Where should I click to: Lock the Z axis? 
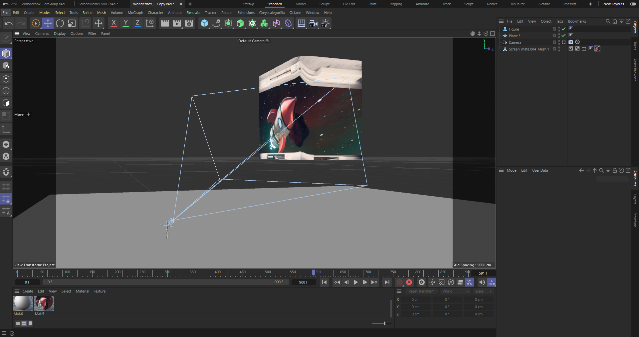[137, 23]
